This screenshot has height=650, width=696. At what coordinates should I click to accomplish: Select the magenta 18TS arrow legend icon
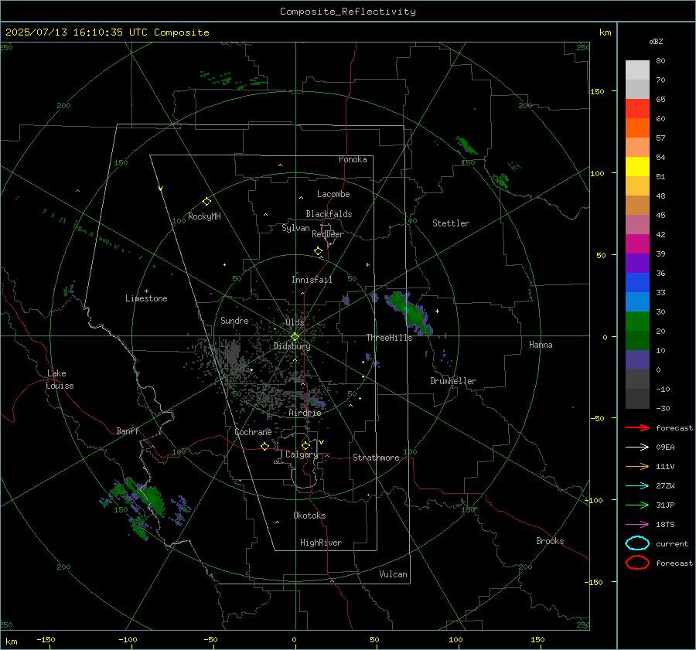pos(637,525)
